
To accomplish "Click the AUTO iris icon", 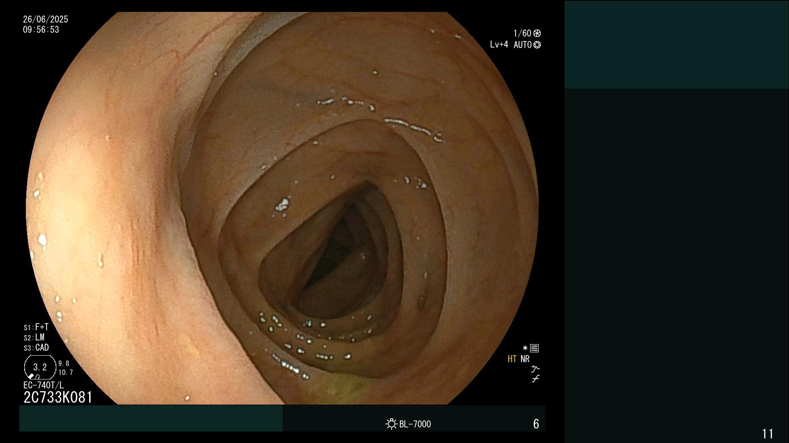I will click(537, 45).
